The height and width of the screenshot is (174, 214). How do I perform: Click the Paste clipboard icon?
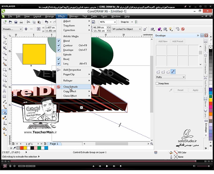[x=39, y=22]
